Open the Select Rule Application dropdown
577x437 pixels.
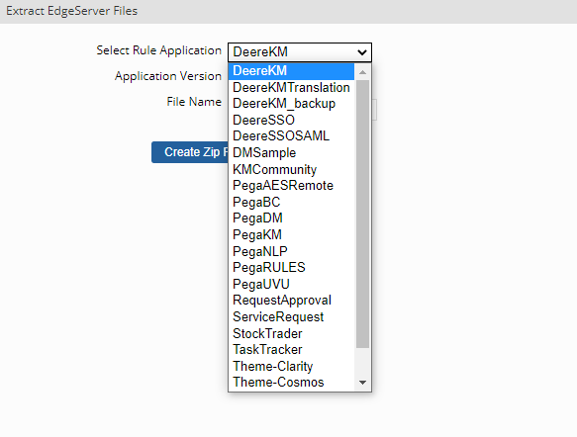coord(300,52)
